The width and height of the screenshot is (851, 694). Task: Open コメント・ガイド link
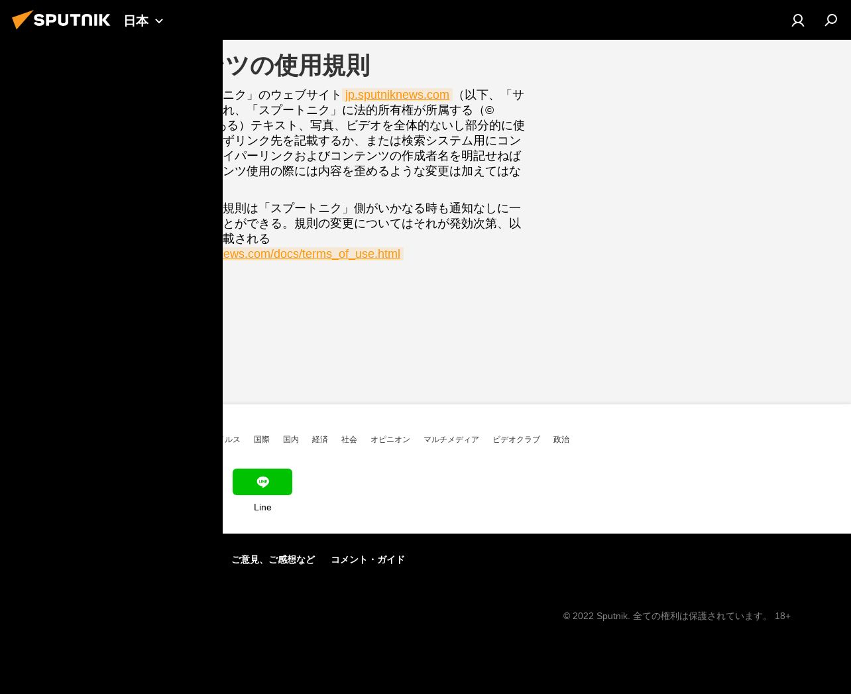pyautogui.click(x=368, y=559)
